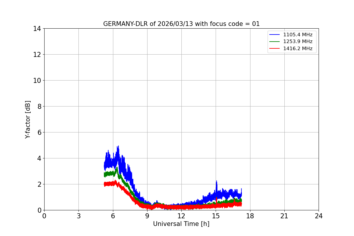
Task: Click the x-axis tick label 3
Action: pyautogui.click(x=78, y=216)
